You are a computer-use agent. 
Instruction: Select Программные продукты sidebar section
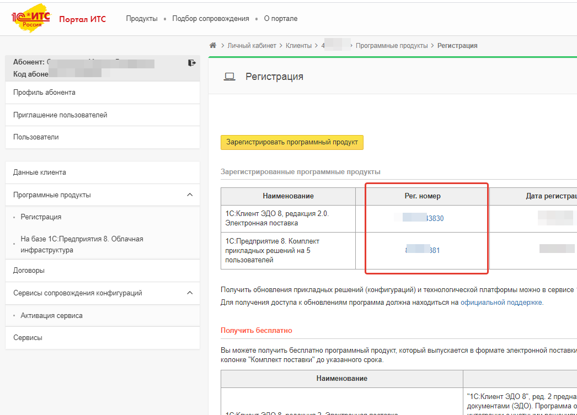pos(103,195)
